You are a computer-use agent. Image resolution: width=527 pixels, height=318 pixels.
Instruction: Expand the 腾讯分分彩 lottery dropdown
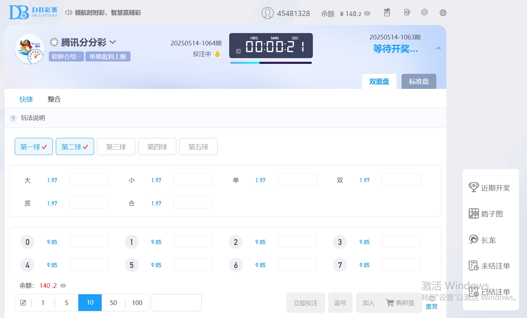click(x=113, y=42)
